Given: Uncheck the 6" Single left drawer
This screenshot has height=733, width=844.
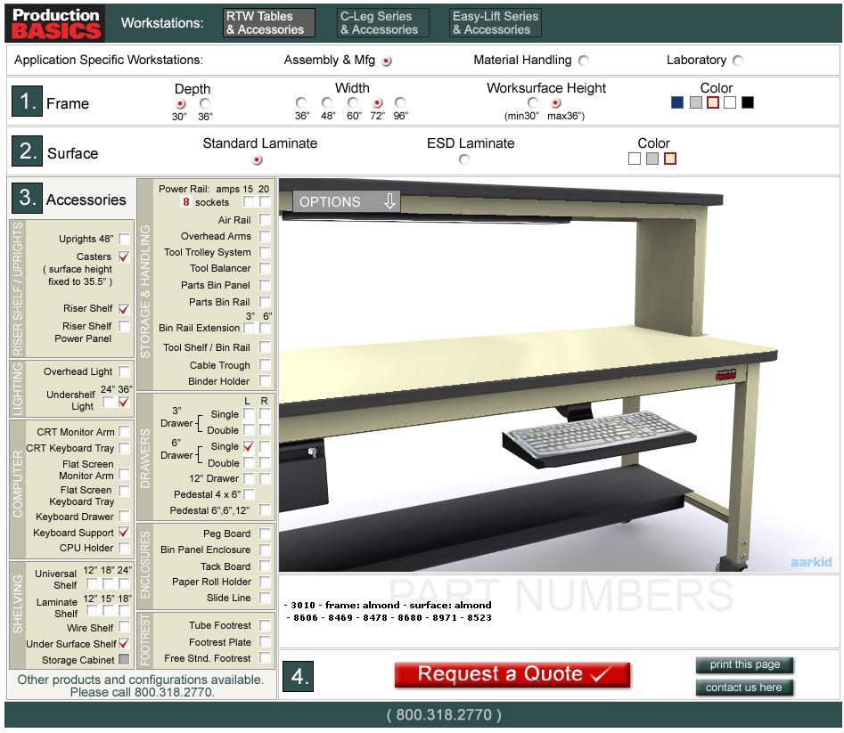Looking at the screenshot, I should 249,446.
